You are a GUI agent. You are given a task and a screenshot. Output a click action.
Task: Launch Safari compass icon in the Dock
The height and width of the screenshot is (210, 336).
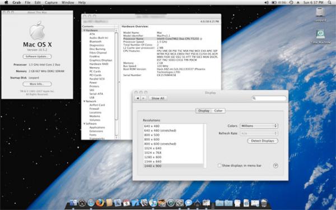point(91,203)
